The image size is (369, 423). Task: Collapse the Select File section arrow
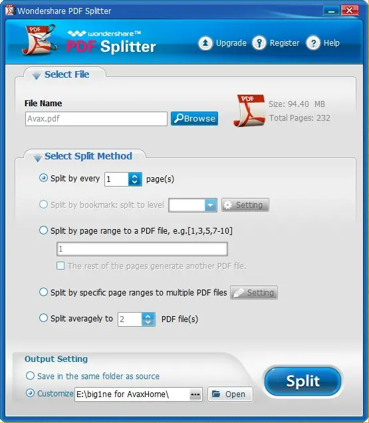(36, 76)
